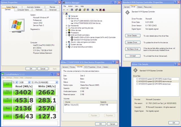The width and height of the screenshot is (181, 127).
Task: Click the Back arrow in Device Manager toolbar
Action: click(64, 10)
